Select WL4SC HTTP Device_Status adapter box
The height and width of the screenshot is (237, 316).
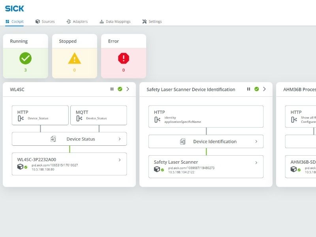coord(40,115)
